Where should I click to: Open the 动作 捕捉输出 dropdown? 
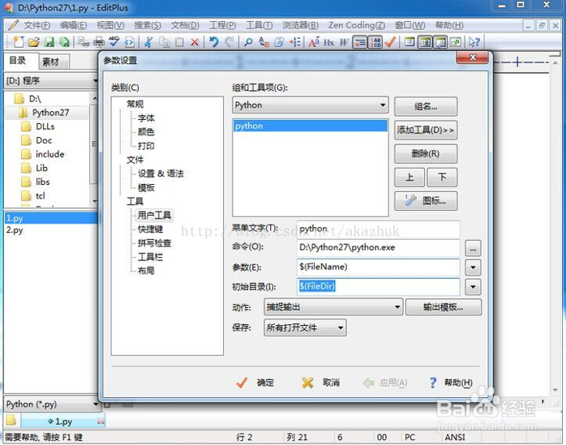333,307
